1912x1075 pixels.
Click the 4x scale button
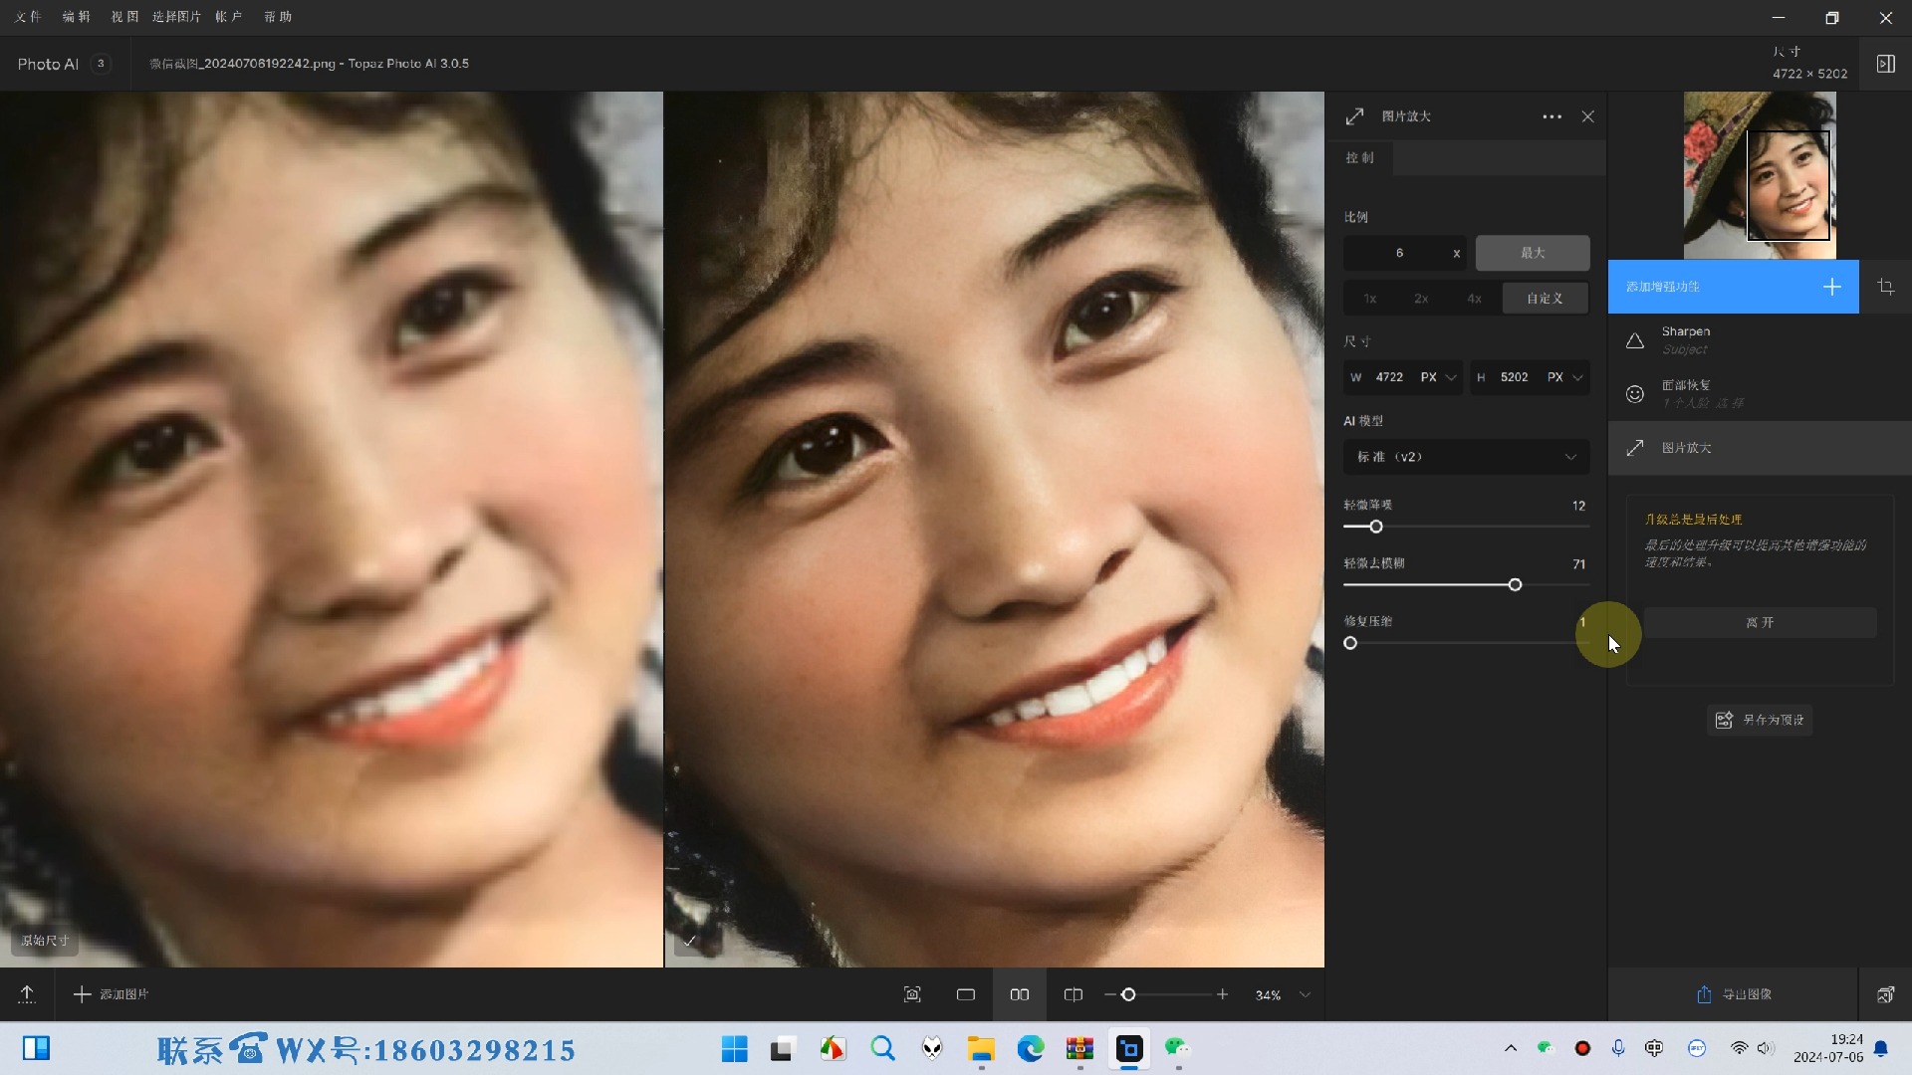(x=1474, y=298)
